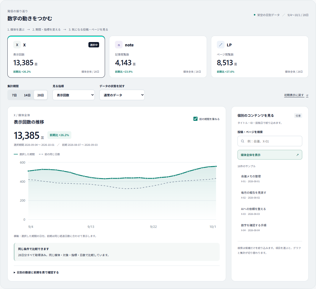Click the 選択中 badge on the X card

pyautogui.click(x=94, y=45)
